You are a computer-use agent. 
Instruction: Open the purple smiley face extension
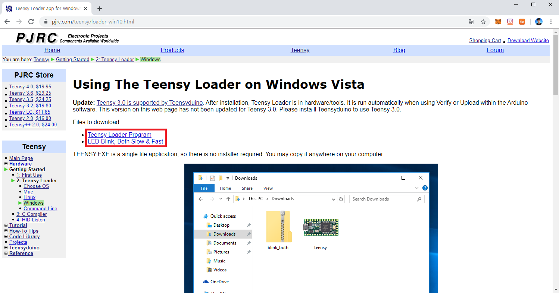tap(510, 22)
